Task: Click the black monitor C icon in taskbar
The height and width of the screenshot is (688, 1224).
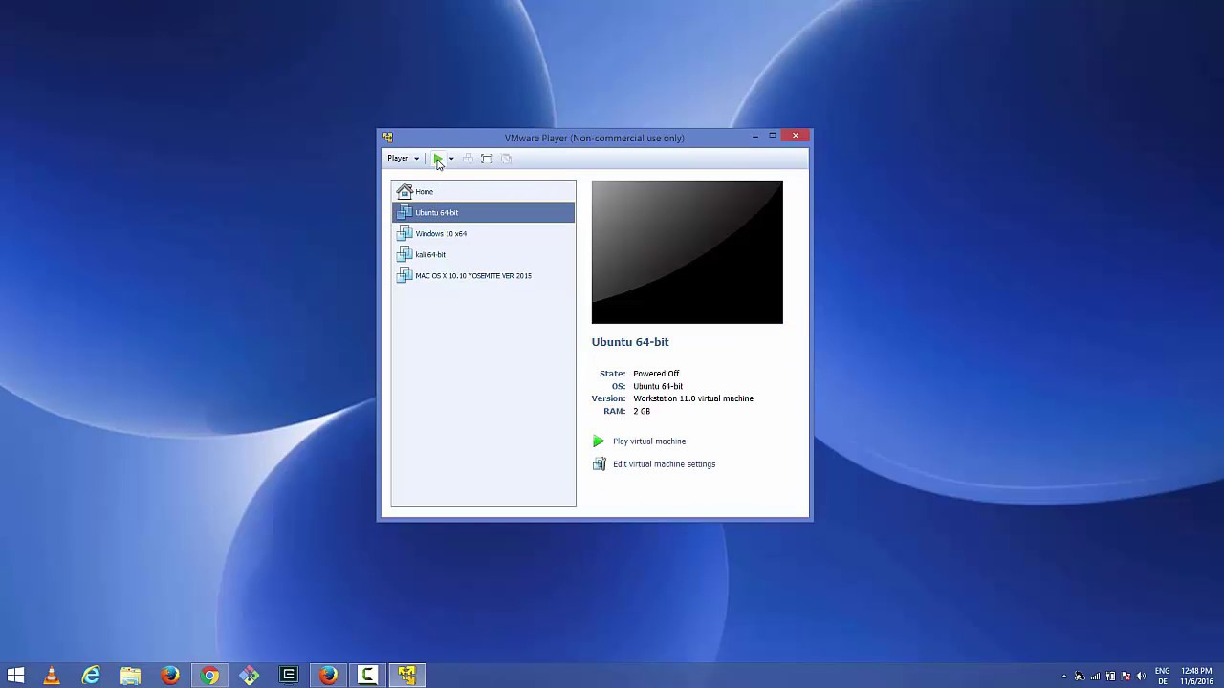Action: 289,676
